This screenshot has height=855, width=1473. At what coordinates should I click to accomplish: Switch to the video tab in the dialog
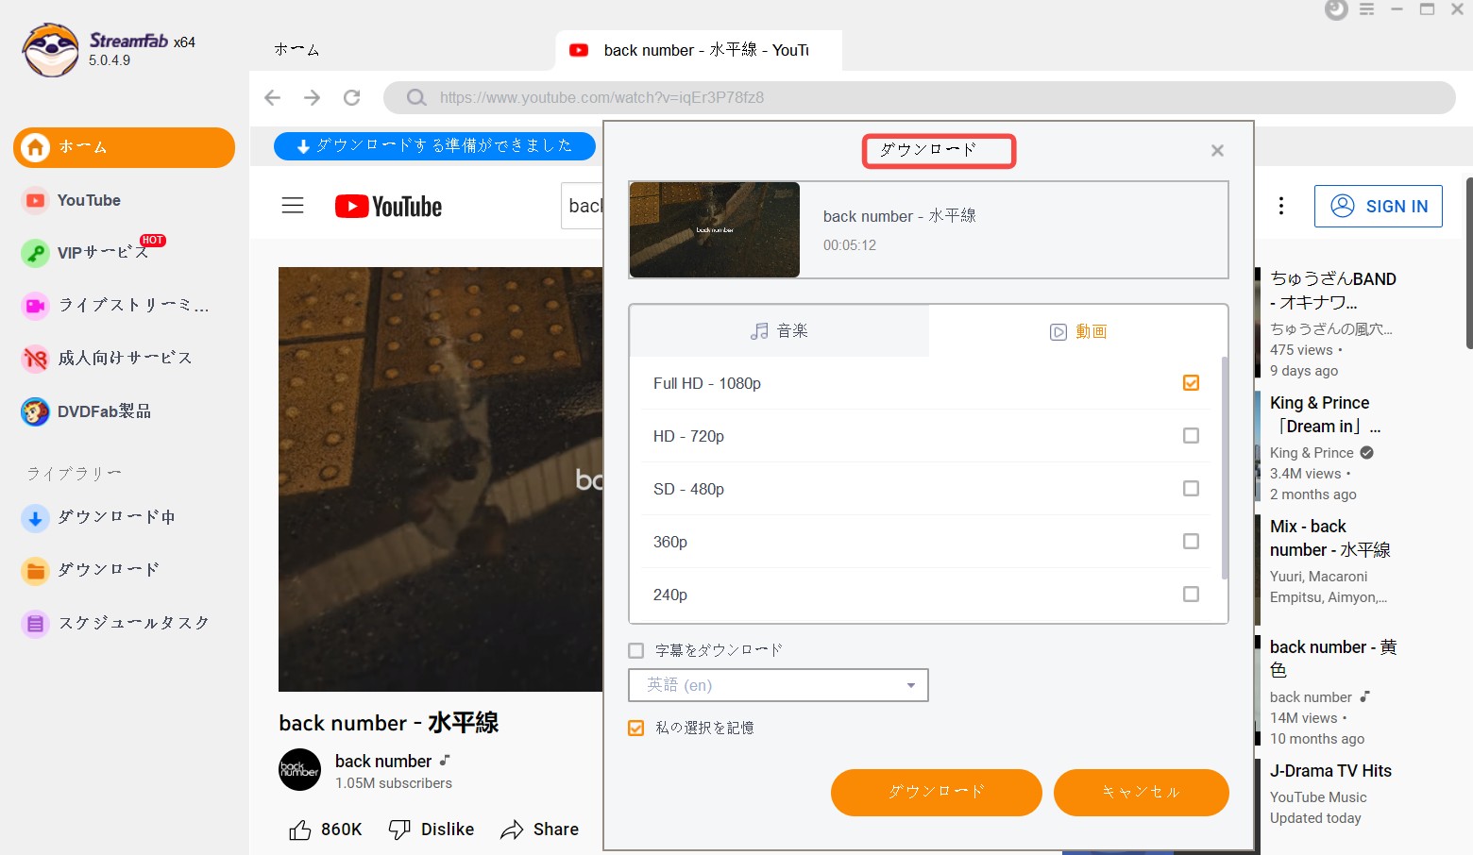pos(1078,331)
